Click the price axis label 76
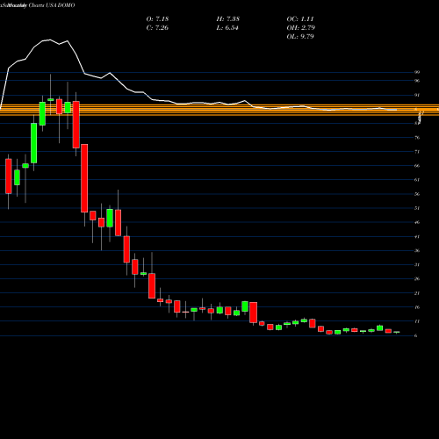The width and height of the screenshot is (439, 439). pos(417,137)
